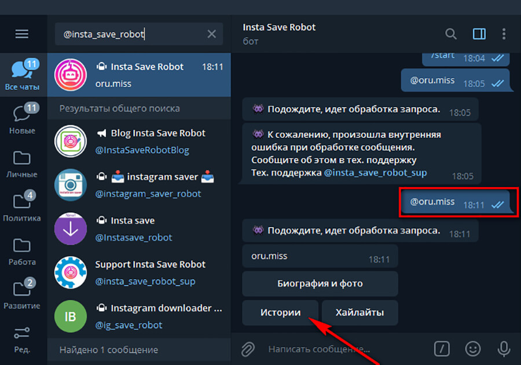Edit folders via the 'Ред.' icon
The width and height of the screenshot is (521, 365).
[23, 339]
